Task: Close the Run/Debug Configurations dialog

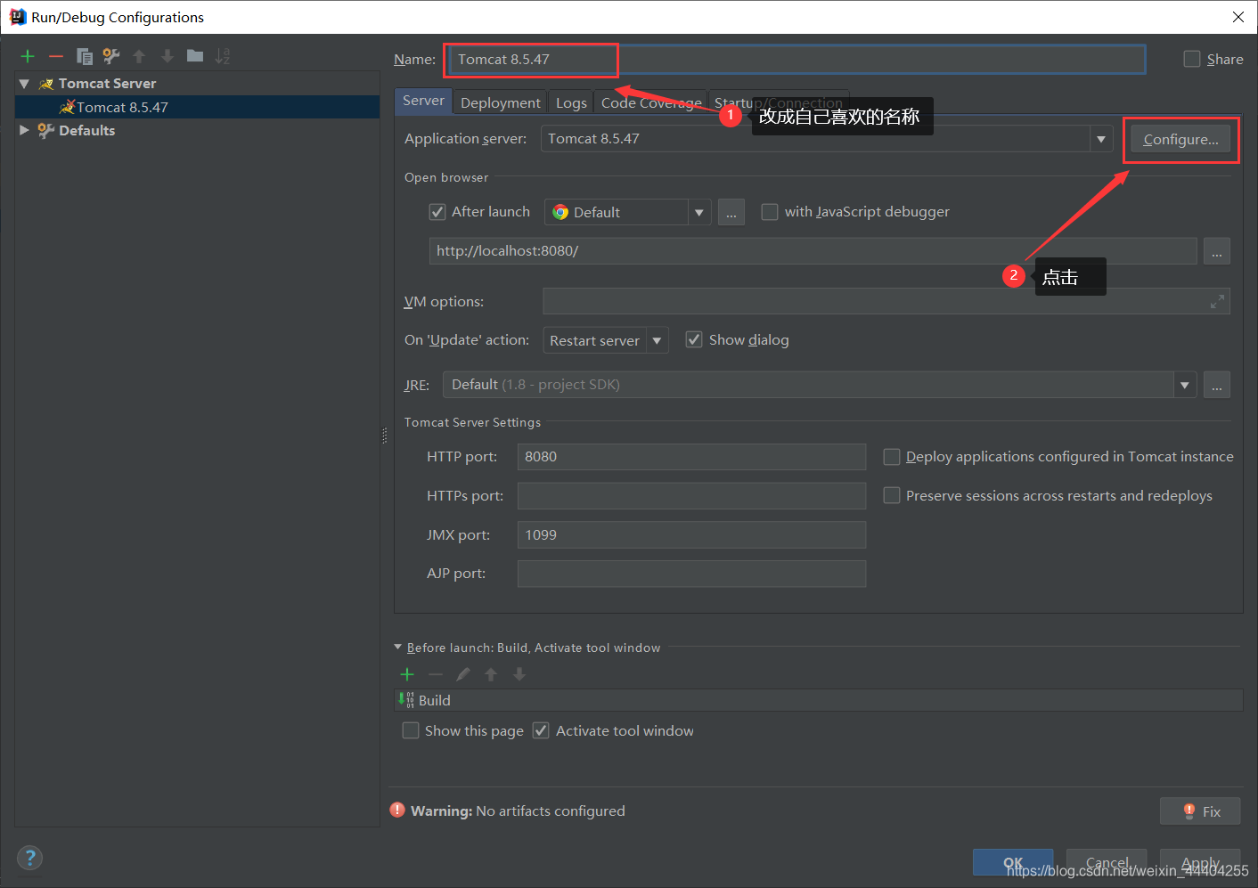Action: point(1238,17)
